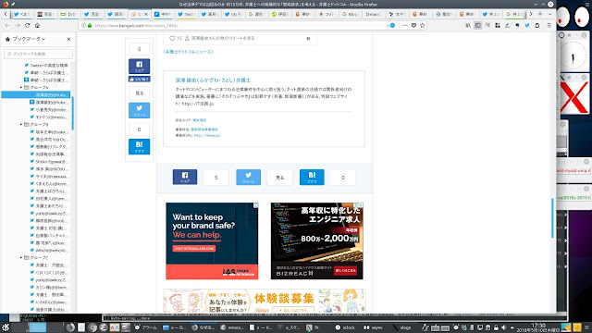Open the 東京都 area link
The image size is (592, 333).
[x=200, y=120]
